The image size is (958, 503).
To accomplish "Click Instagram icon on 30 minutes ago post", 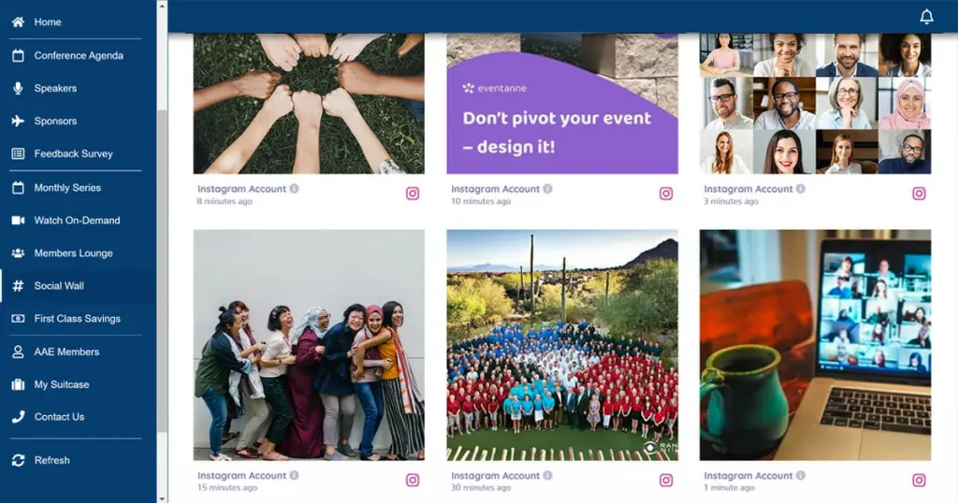I will (666, 481).
